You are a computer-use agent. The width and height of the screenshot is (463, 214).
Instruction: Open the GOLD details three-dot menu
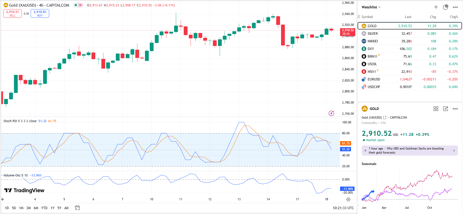[x=455, y=109]
